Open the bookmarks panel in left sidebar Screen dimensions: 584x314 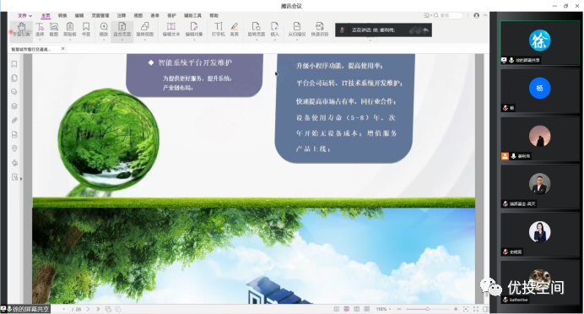point(14,64)
